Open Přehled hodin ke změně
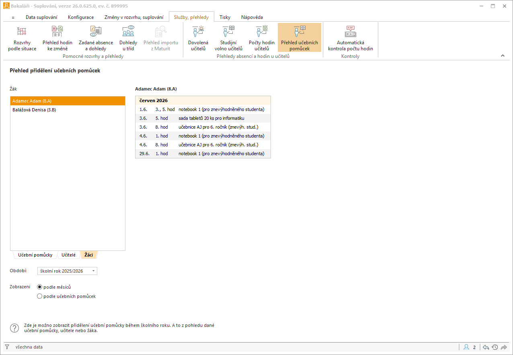This screenshot has height=355, width=513. (57, 38)
